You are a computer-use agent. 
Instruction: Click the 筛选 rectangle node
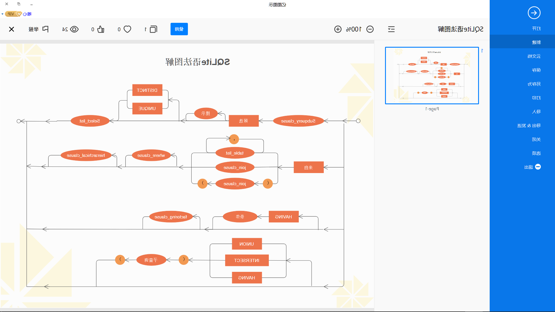(x=244, y=121)
